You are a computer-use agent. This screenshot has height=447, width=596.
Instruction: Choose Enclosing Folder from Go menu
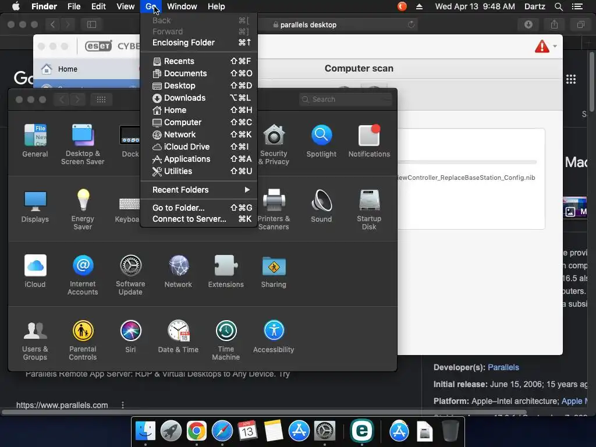pyautogui.click(x=199, y=42)
